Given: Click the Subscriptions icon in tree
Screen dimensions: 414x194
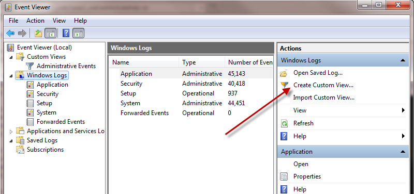Looking at the screenshot, I should point(20,150).
